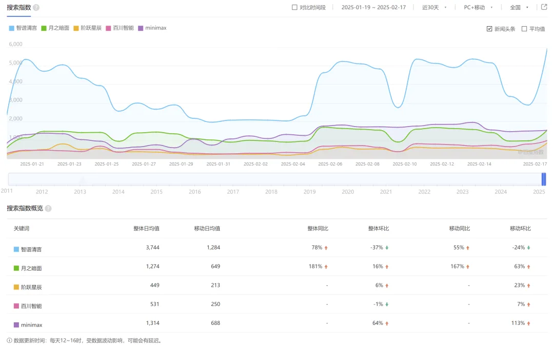The height and width of the screenshot is (350, 554).
Task: Enable the 对比时间段 checkbox
Action: click(294, 8)
